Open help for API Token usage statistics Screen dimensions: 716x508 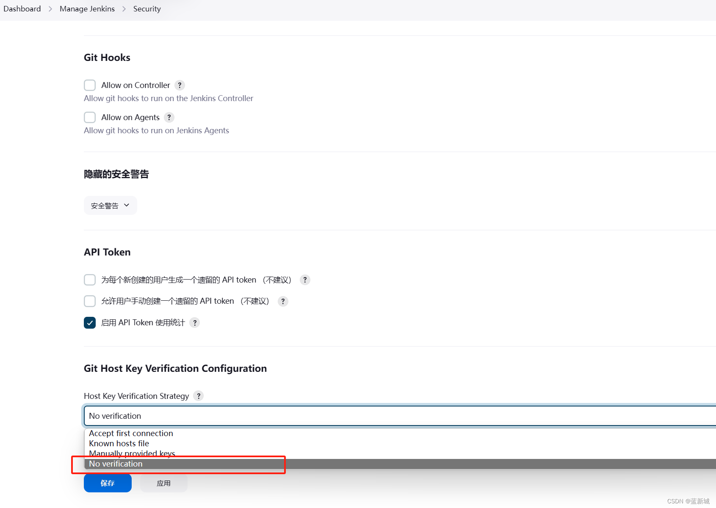coord(195,322)
